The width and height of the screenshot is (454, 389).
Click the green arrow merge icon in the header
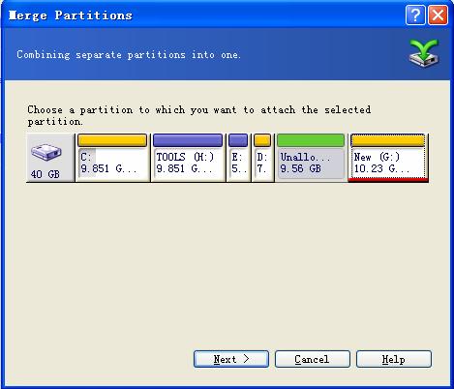pos(424,53)
